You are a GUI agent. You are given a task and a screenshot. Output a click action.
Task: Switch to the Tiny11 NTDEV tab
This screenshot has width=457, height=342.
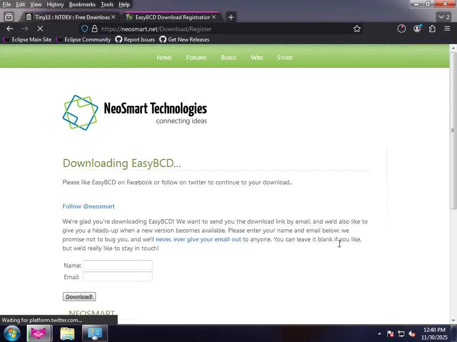coord(70,17)
